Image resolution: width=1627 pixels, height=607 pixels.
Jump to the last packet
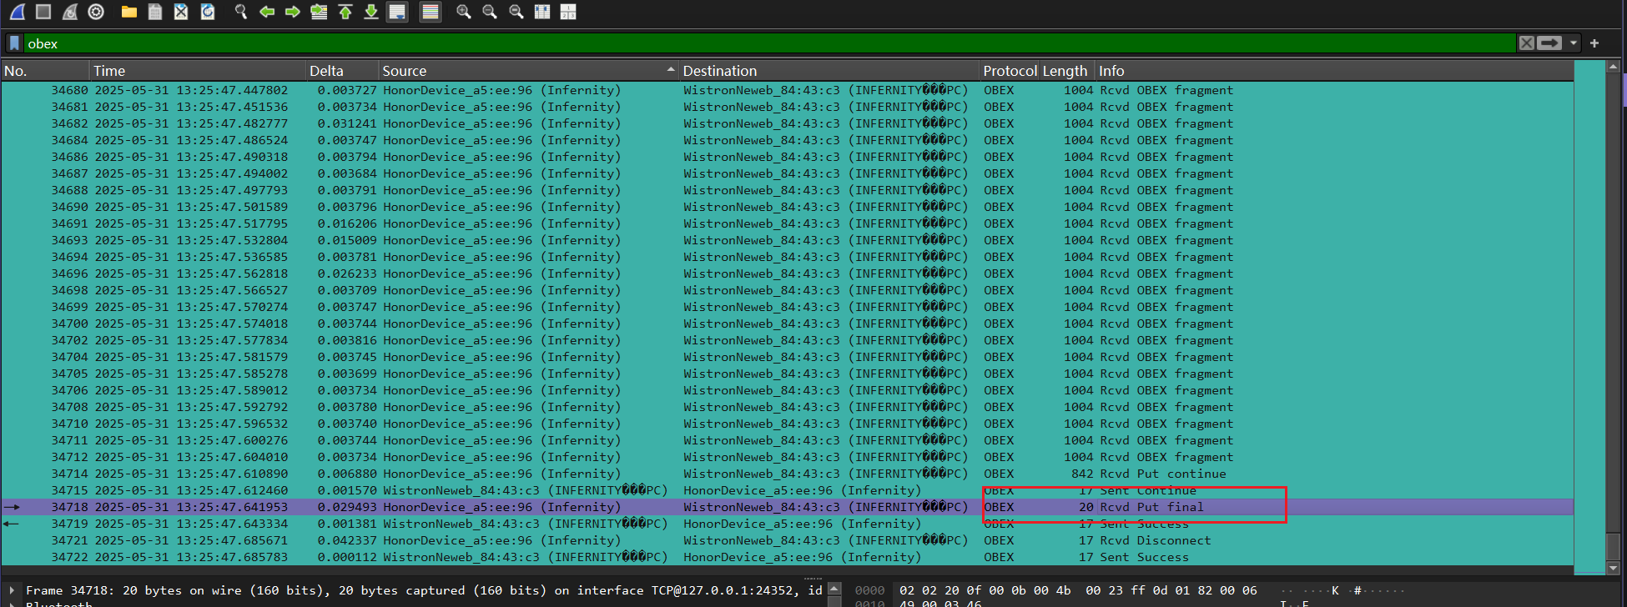(371, 12)
